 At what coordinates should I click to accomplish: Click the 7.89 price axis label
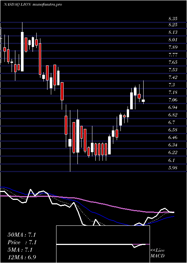coord(173,47)
